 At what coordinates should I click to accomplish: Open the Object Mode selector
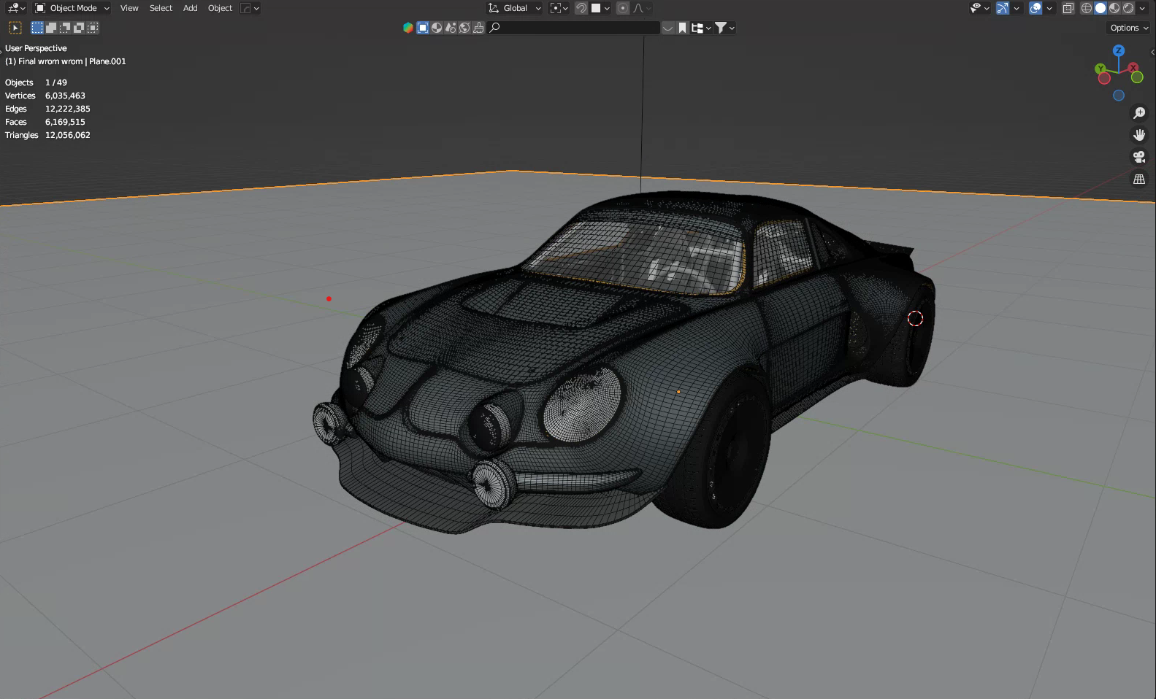click(x=72, y=8)
